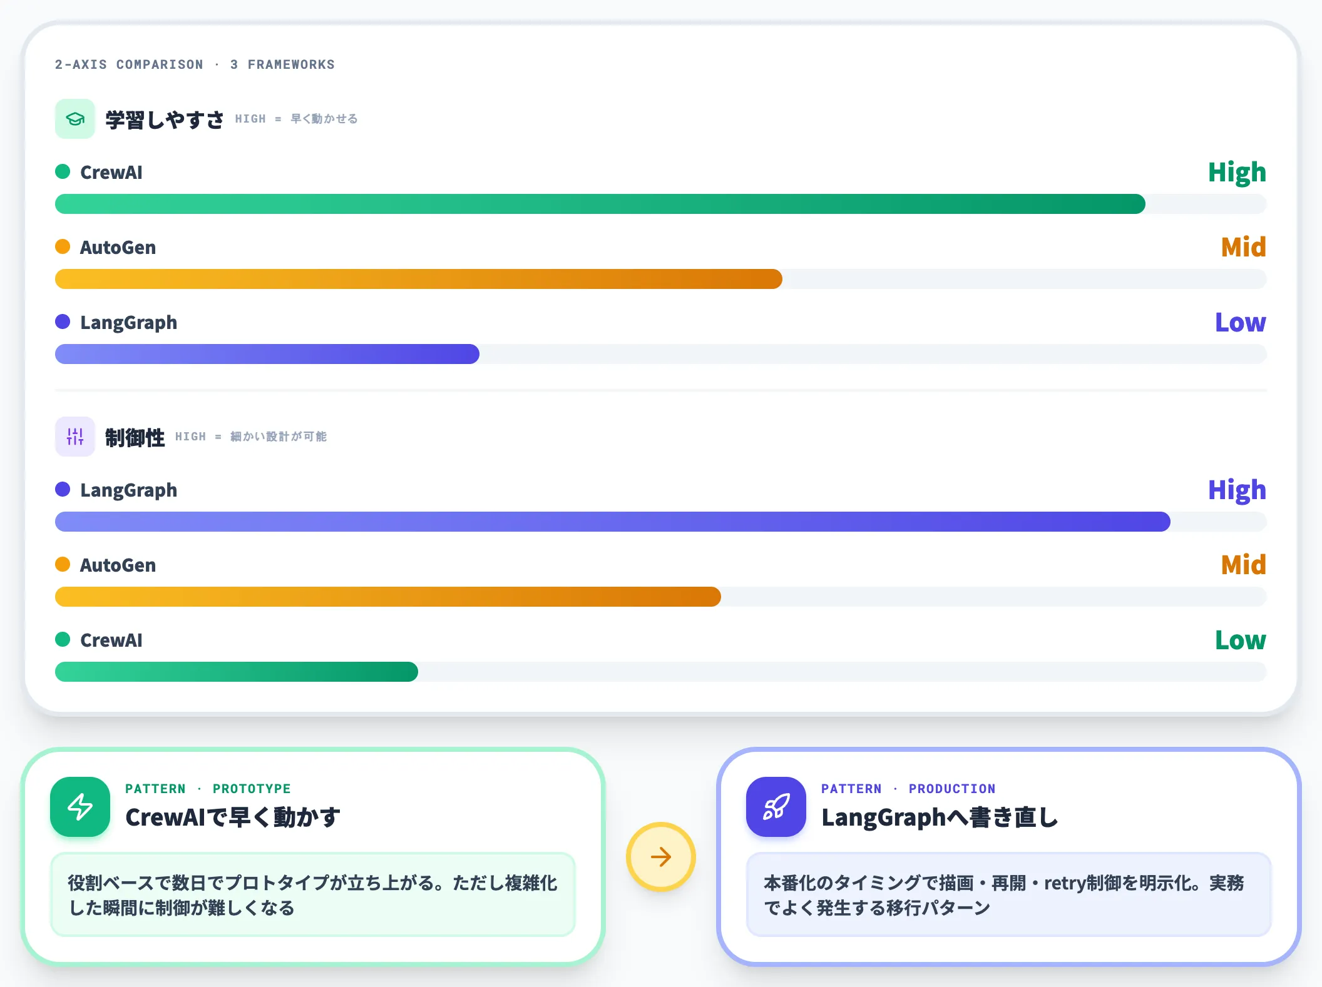Click LangGraph purple progress bar under 制御性
This screenshot has height=987, width=1322.
tap(613, 522)
